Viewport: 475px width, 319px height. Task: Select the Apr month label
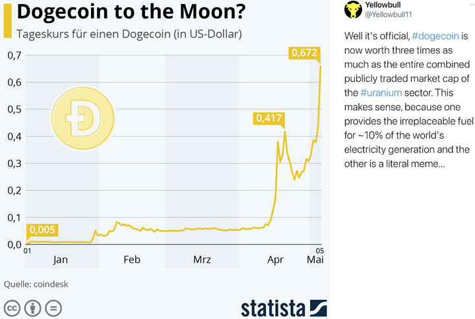[275, 260]
